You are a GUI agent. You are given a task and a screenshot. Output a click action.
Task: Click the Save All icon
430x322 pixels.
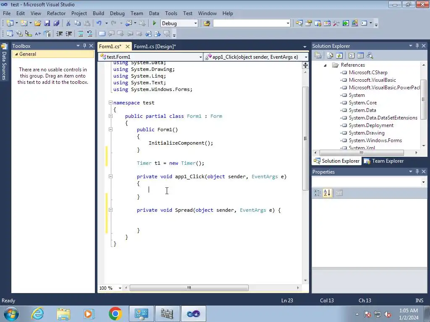56,23
